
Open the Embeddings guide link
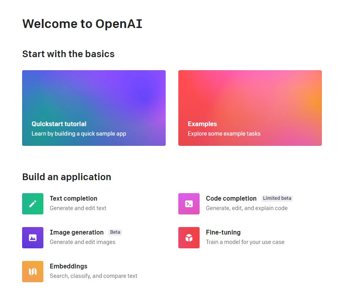pyautogui.click(x=69, y=266)
